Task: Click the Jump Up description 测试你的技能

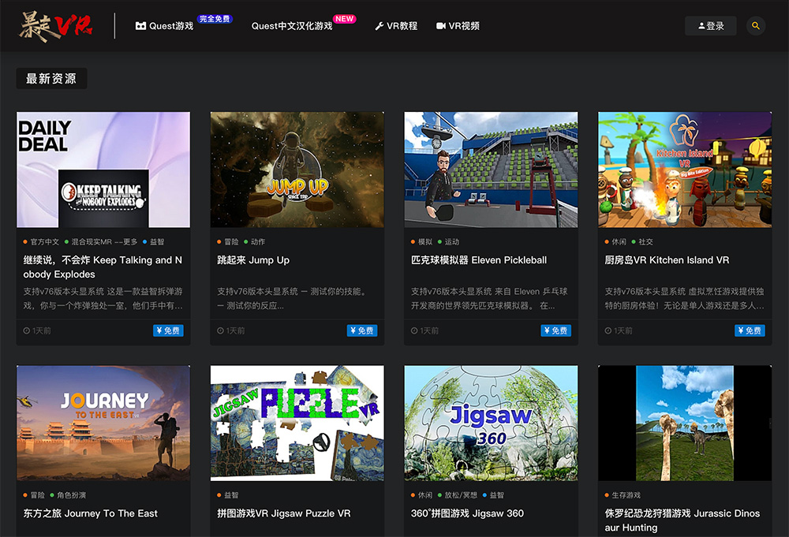Action: pos(293,298)
